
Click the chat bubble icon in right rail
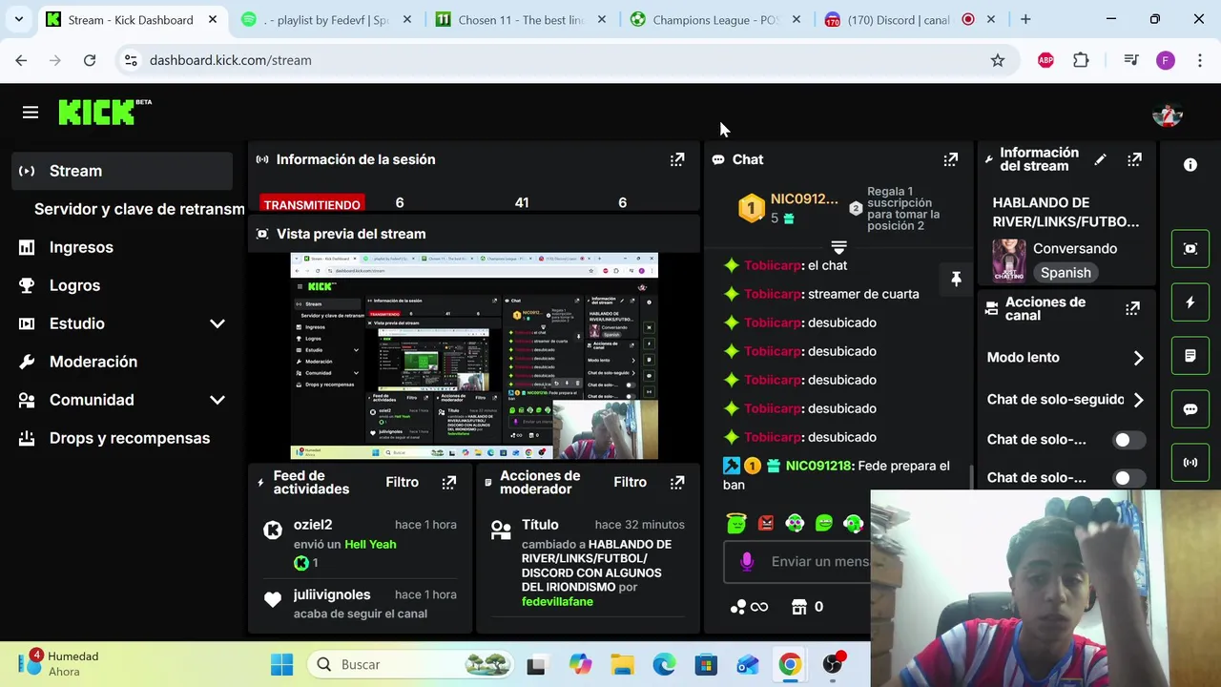[x=1190, y=409]
